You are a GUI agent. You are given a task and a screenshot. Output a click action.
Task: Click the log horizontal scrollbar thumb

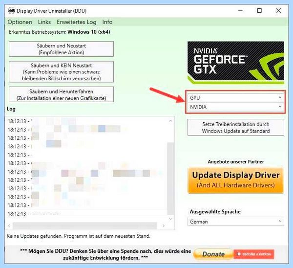coord(84,226)
